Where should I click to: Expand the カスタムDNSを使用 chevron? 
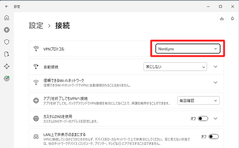(x=215, y=118)
